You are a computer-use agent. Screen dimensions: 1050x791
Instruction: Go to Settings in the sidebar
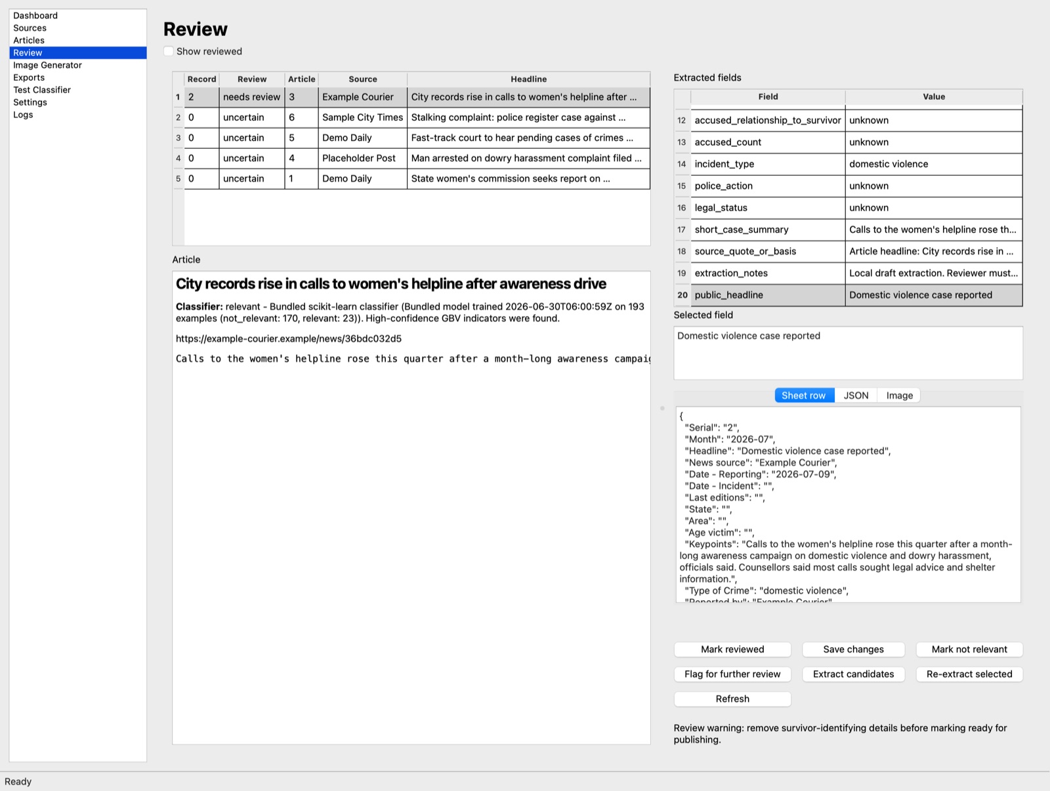77,102
